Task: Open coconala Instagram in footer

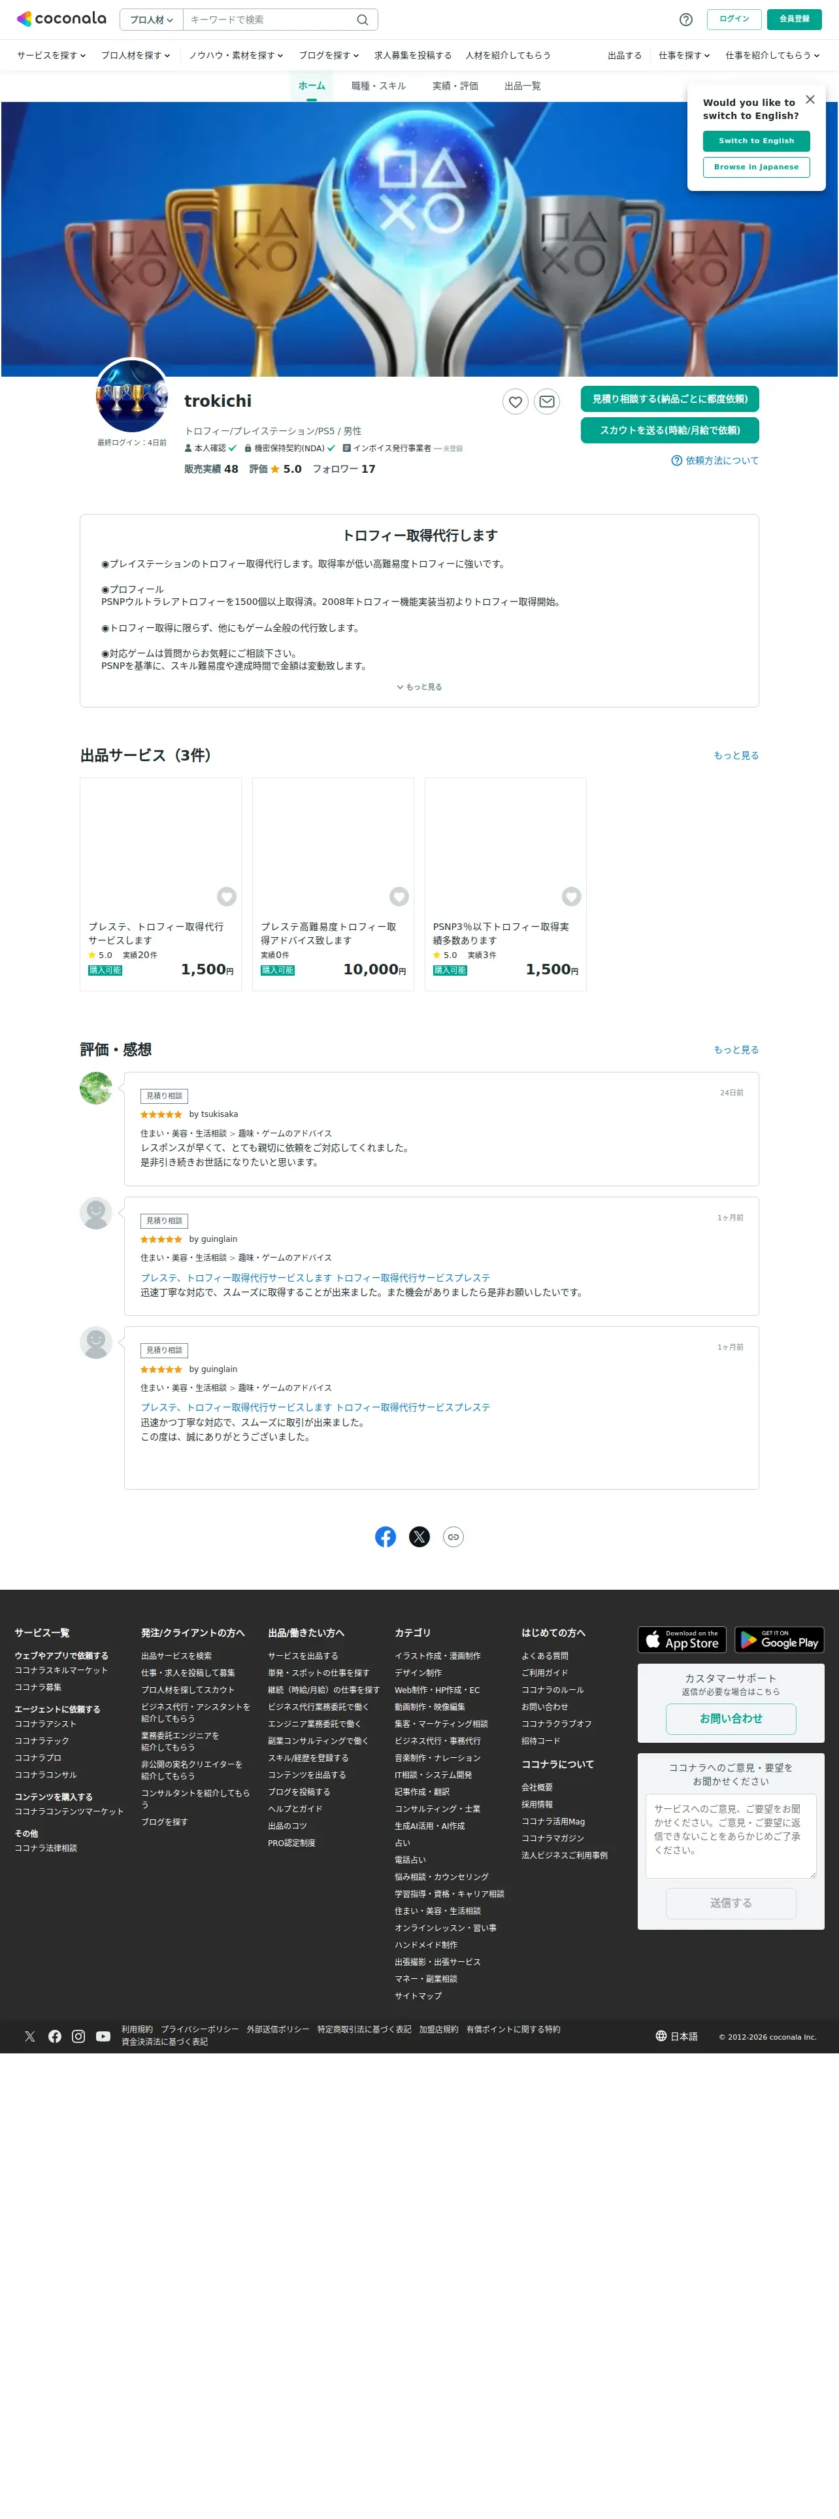Action: (x=78, y=2036)
